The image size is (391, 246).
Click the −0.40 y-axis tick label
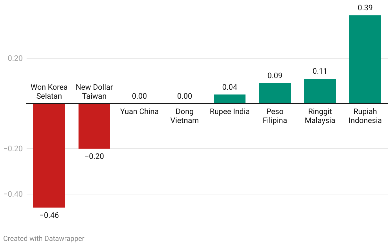[x=13, y=194]
